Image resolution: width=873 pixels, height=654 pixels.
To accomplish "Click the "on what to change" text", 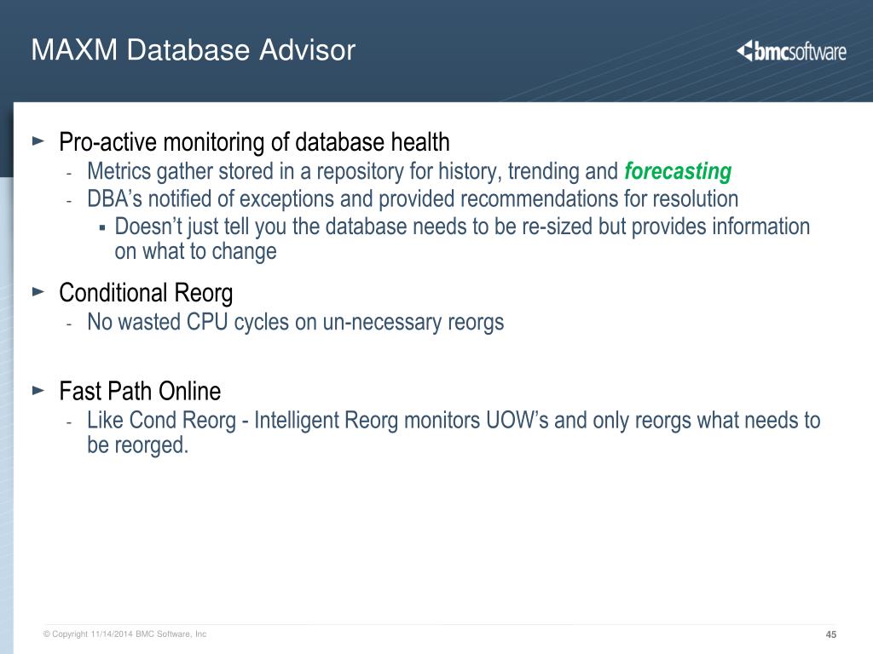I will (195, 251).
